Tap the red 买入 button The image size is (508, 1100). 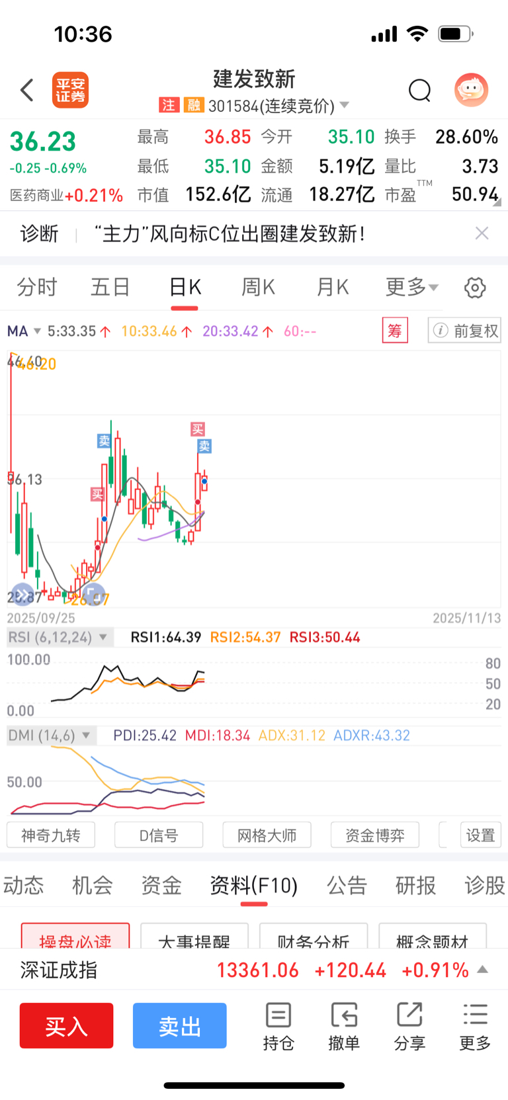[66, 1026]
